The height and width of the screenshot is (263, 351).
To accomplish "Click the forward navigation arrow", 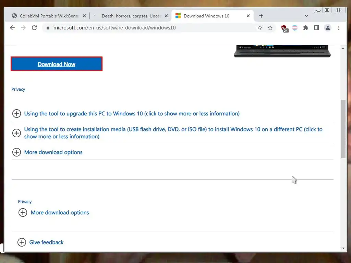I will (x=23, y=28).
